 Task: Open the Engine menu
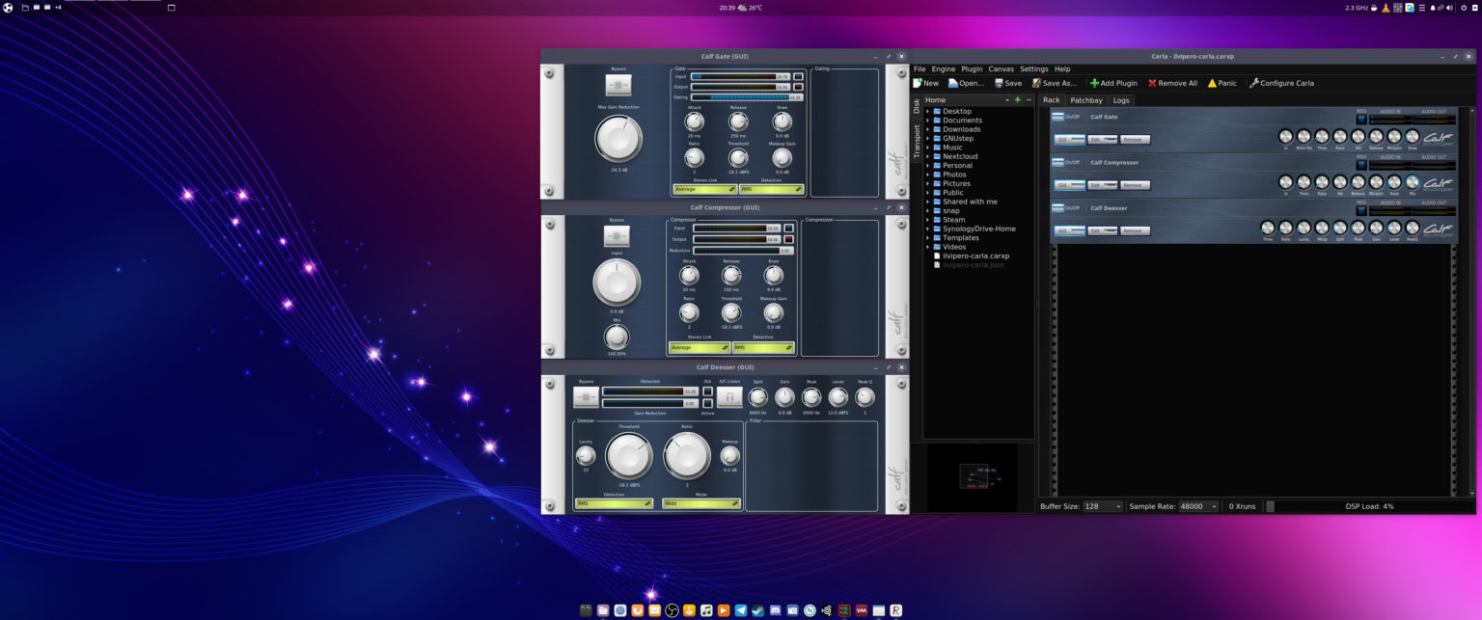pyautogui.click(x=943, y=69)
